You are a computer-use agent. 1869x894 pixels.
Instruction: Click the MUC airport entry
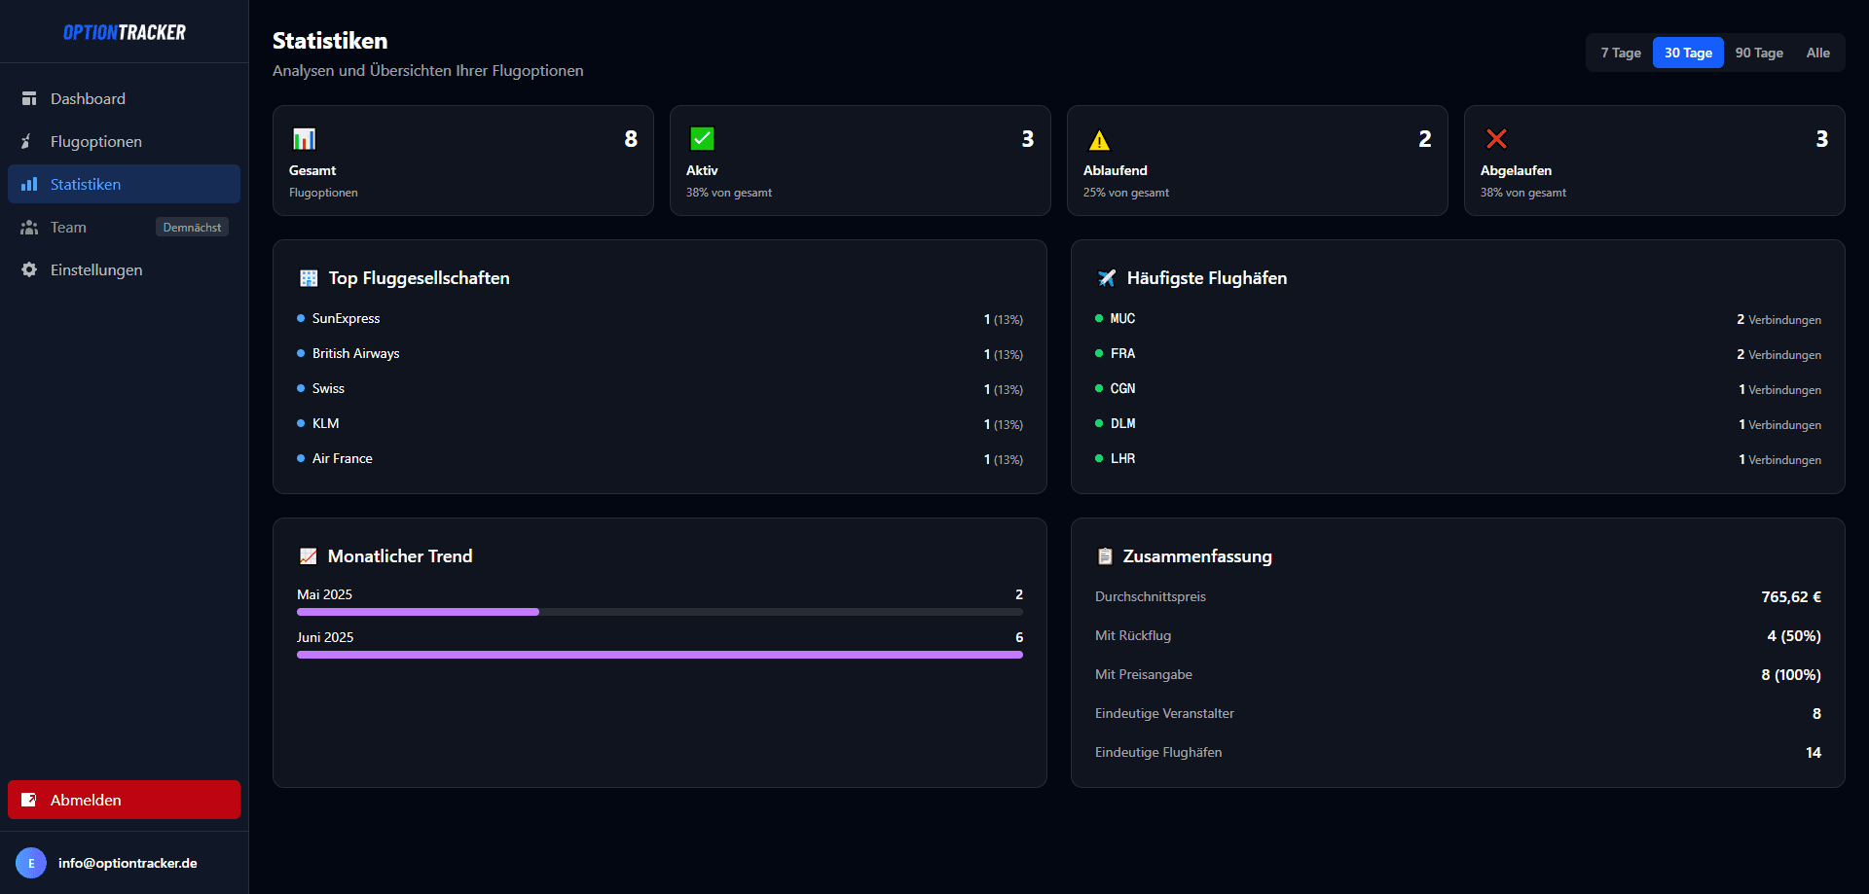[x=1122, y=318]
